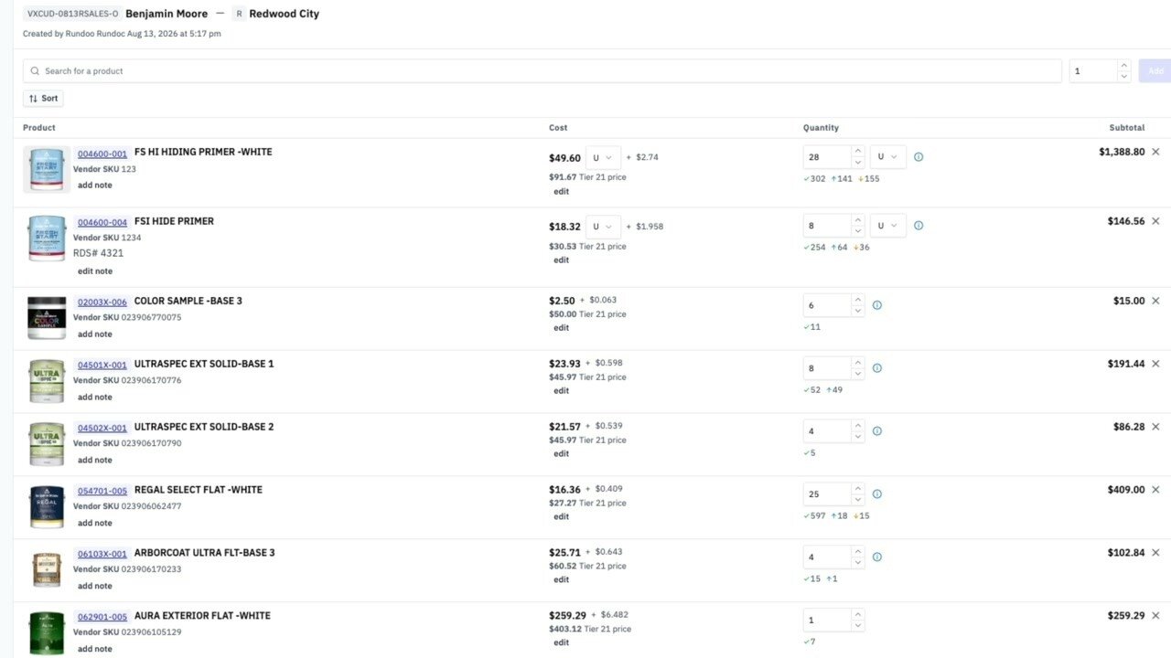Viewport: 1171px width, 658px height.
Task: Click quantity field for FSI HIDE PRIMER
Action: [827, 226]
